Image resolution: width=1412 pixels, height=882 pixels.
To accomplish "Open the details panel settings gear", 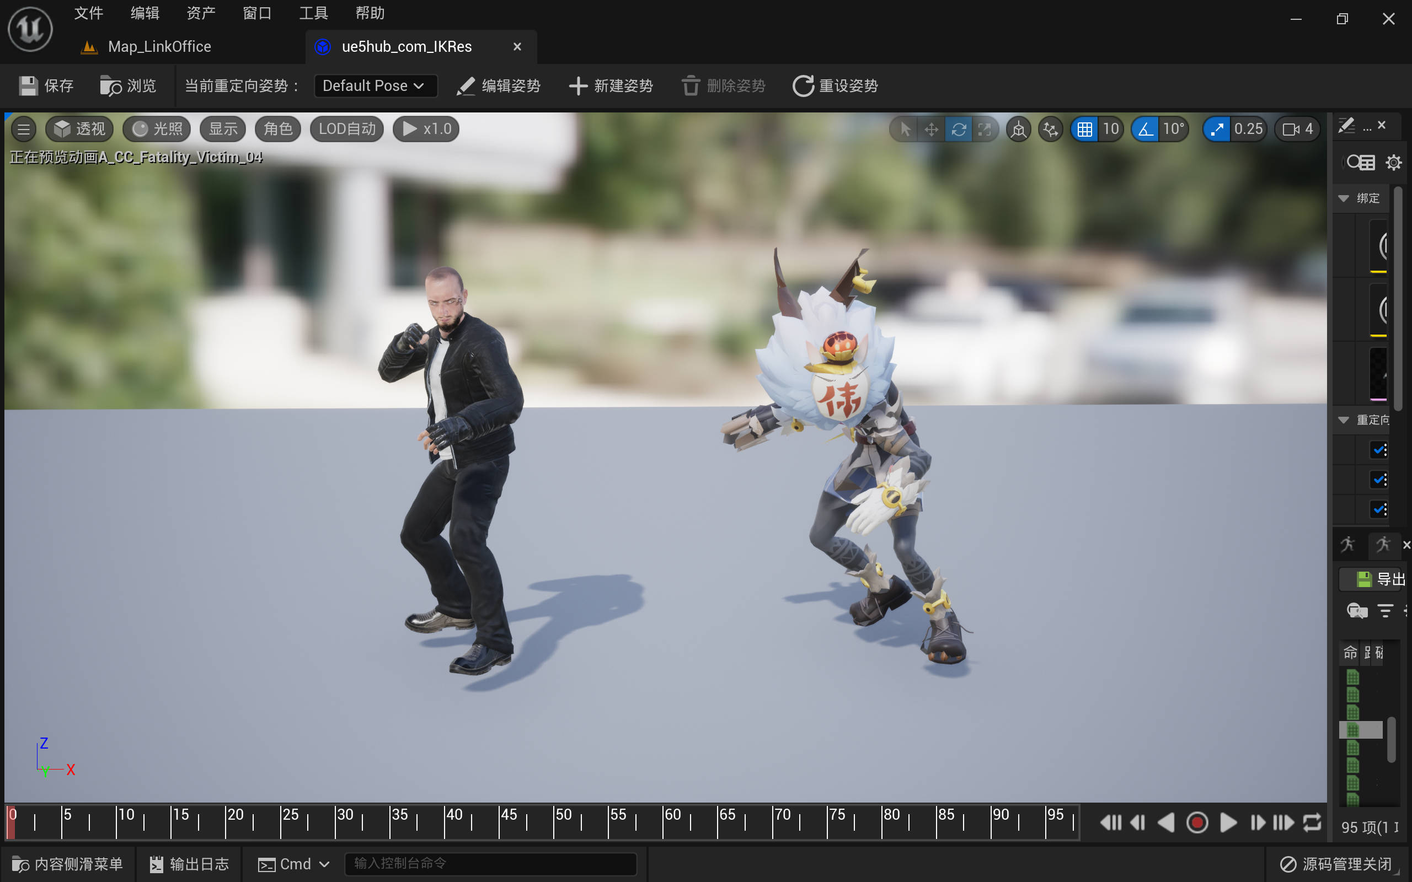I will click(1393, 162).
